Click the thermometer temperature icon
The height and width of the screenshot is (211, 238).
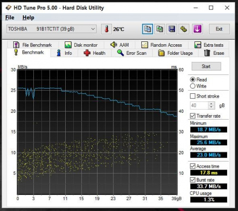coord(107,29)
